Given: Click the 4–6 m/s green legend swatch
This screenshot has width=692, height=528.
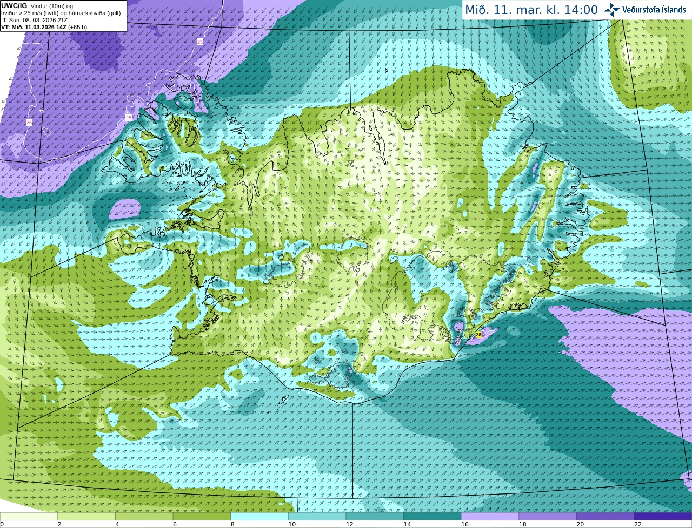Looking at the screenshot, I should (144, 516).
